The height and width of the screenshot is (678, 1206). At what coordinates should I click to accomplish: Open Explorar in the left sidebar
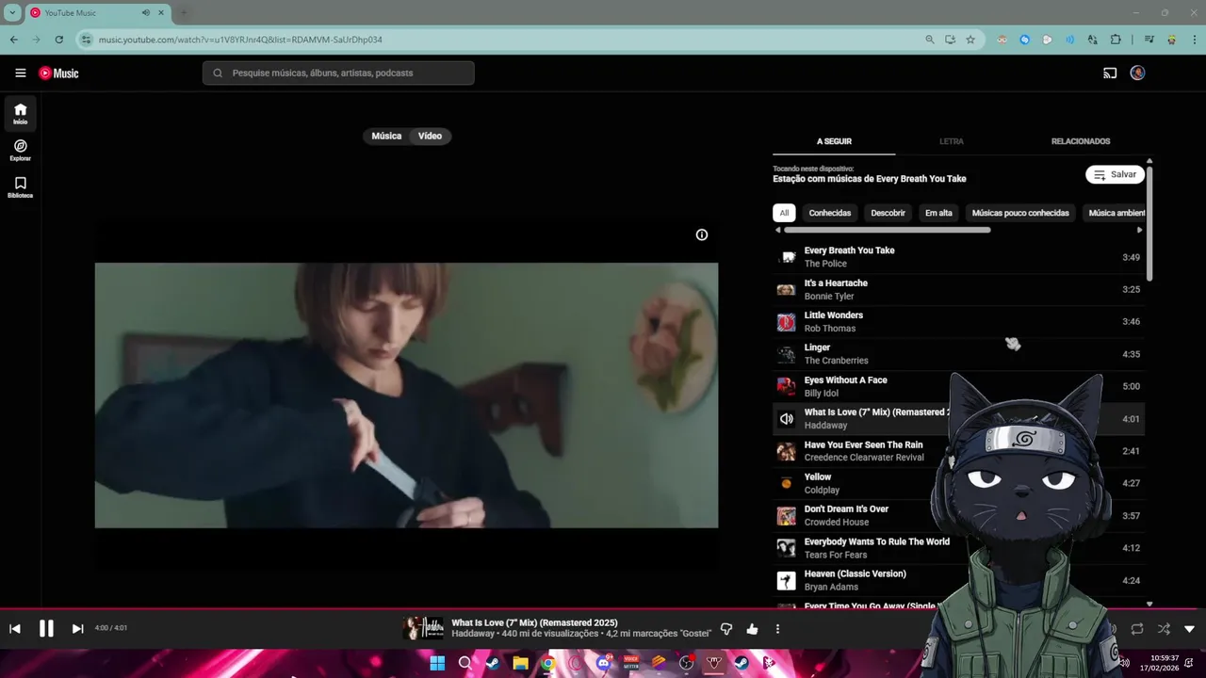click(x=20, y=150)
